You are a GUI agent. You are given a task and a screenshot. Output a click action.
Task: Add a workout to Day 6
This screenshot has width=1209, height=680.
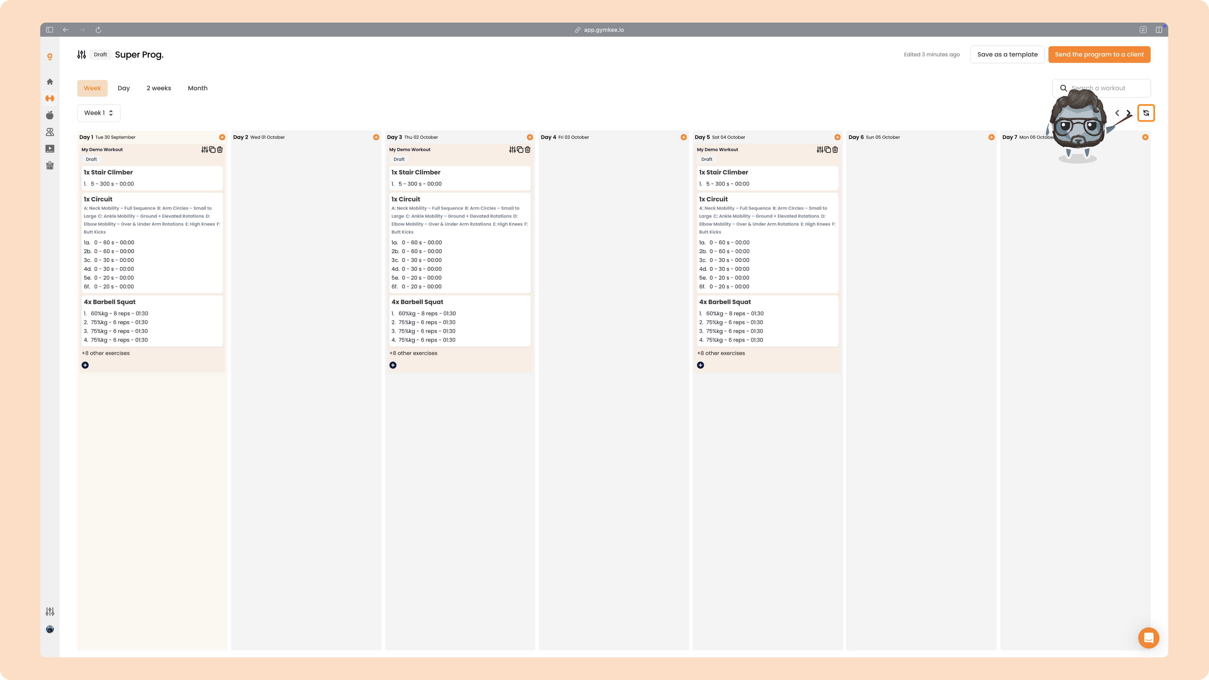(991, 137)
